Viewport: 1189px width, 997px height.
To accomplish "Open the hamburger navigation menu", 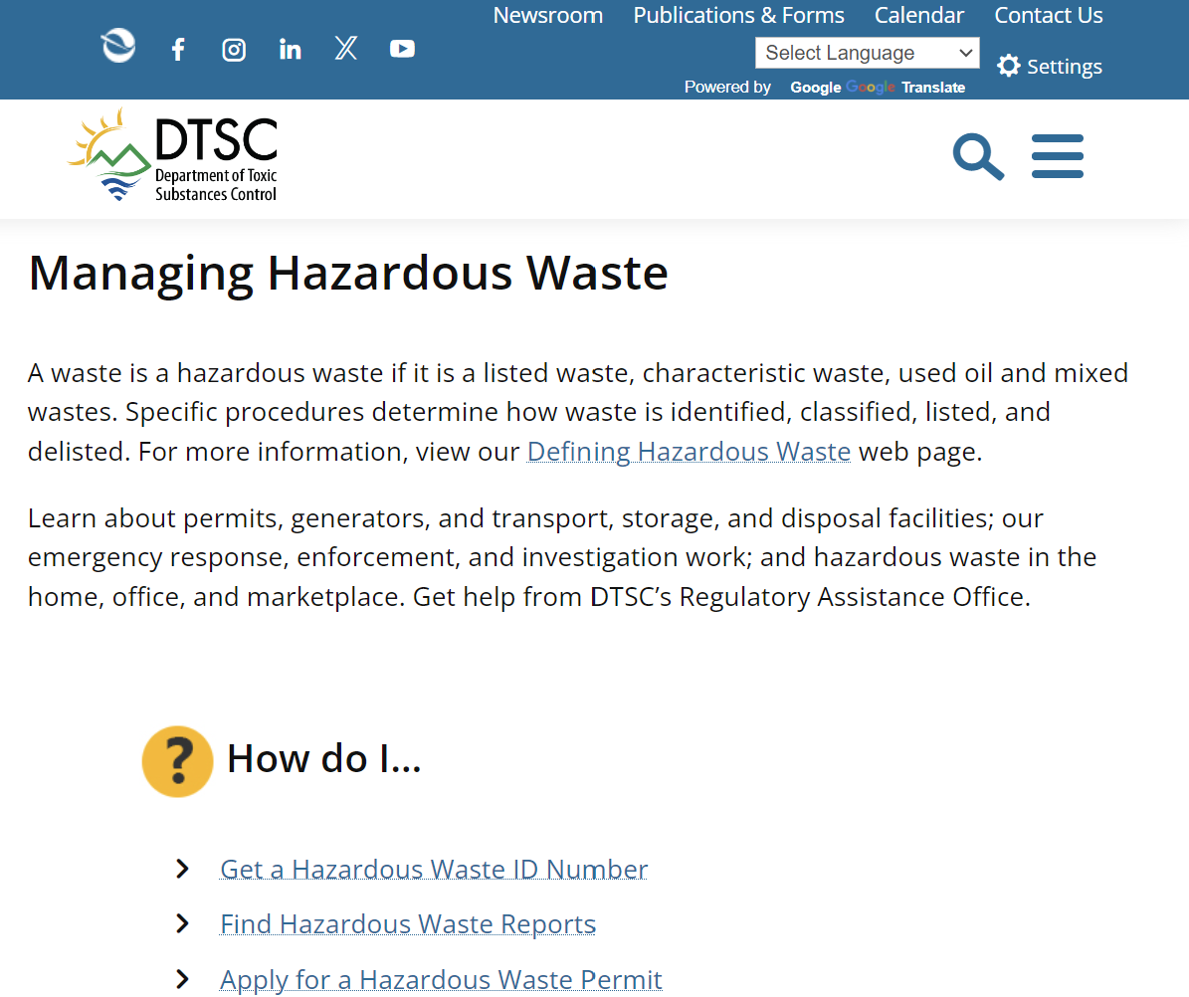I will (x=1057, y=157).
